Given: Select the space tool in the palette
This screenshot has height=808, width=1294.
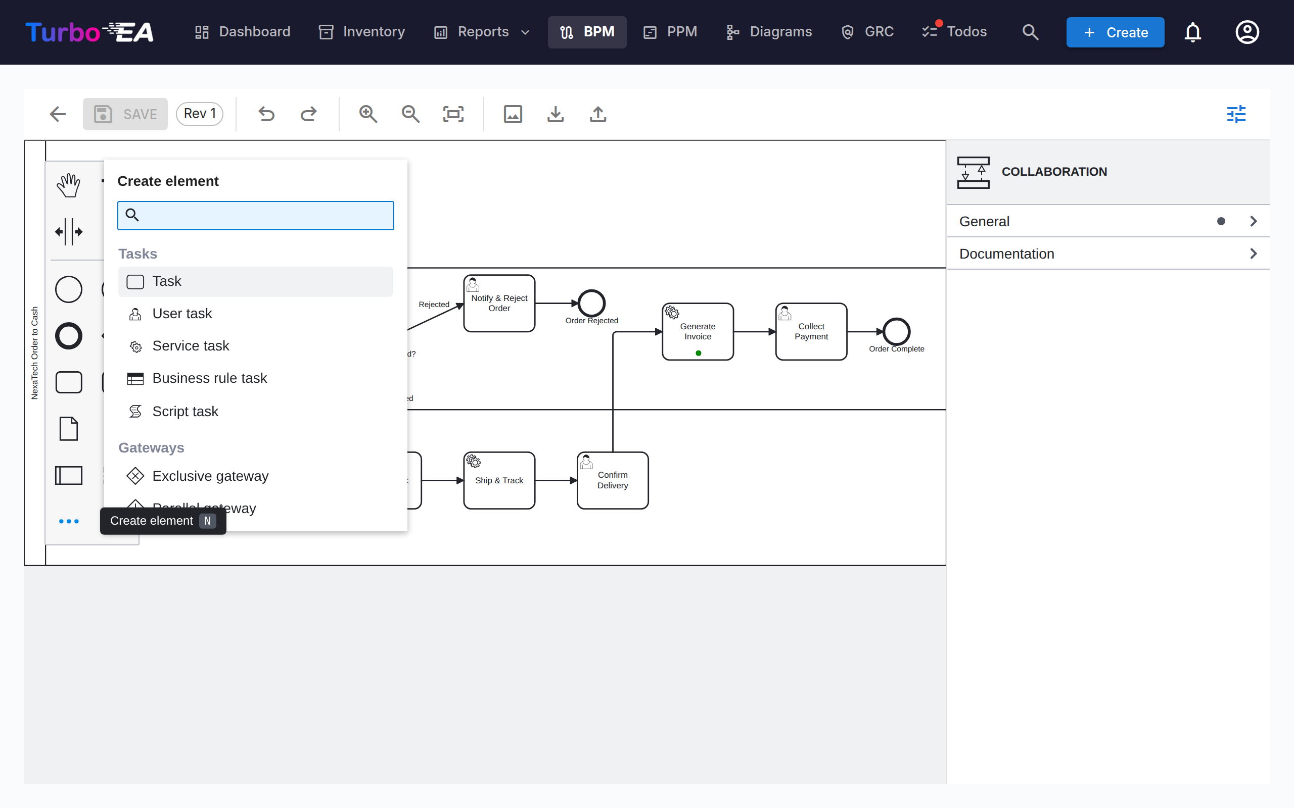Looking at the screenshot, I should click(x=68, y=232).
